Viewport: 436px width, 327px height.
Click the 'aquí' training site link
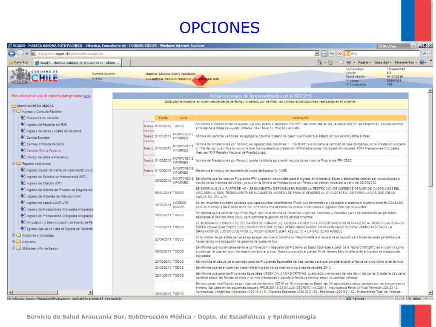click(x=87, y=96)
